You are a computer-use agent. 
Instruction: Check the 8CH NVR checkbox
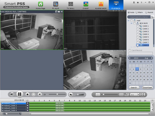pos(134,23)
